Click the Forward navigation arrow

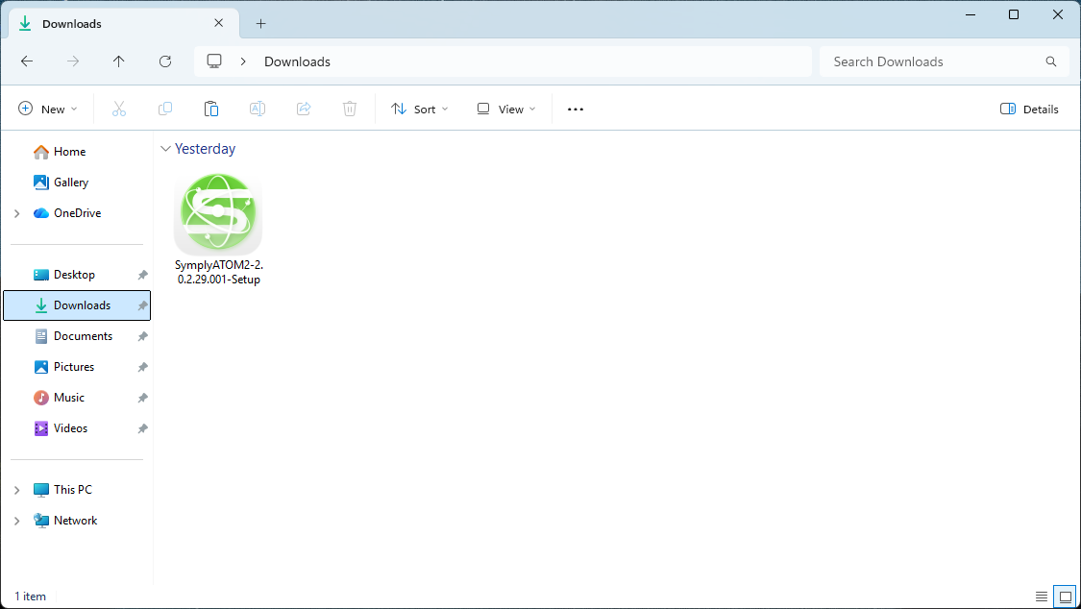(x=73, y=61)
